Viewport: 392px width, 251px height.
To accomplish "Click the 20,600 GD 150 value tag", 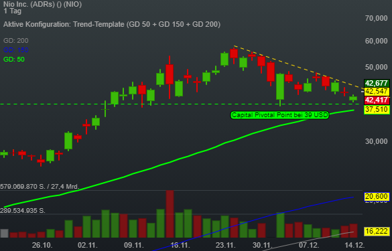I will pyautogui.click(x=377, y=197).
